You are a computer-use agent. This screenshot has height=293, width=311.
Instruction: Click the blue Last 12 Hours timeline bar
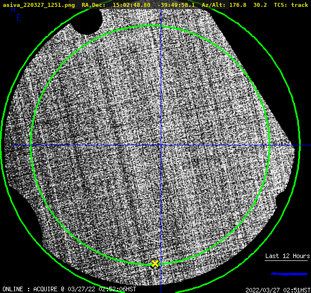click(x=289, y=274)
